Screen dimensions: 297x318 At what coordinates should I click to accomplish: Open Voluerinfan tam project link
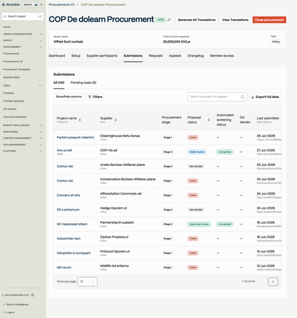pos(69,238)
